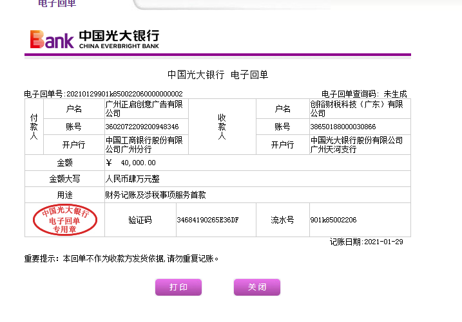This screenshot has width=462, height=322.
Task: Click the 收款人 column header
Action: pos(222,127)
